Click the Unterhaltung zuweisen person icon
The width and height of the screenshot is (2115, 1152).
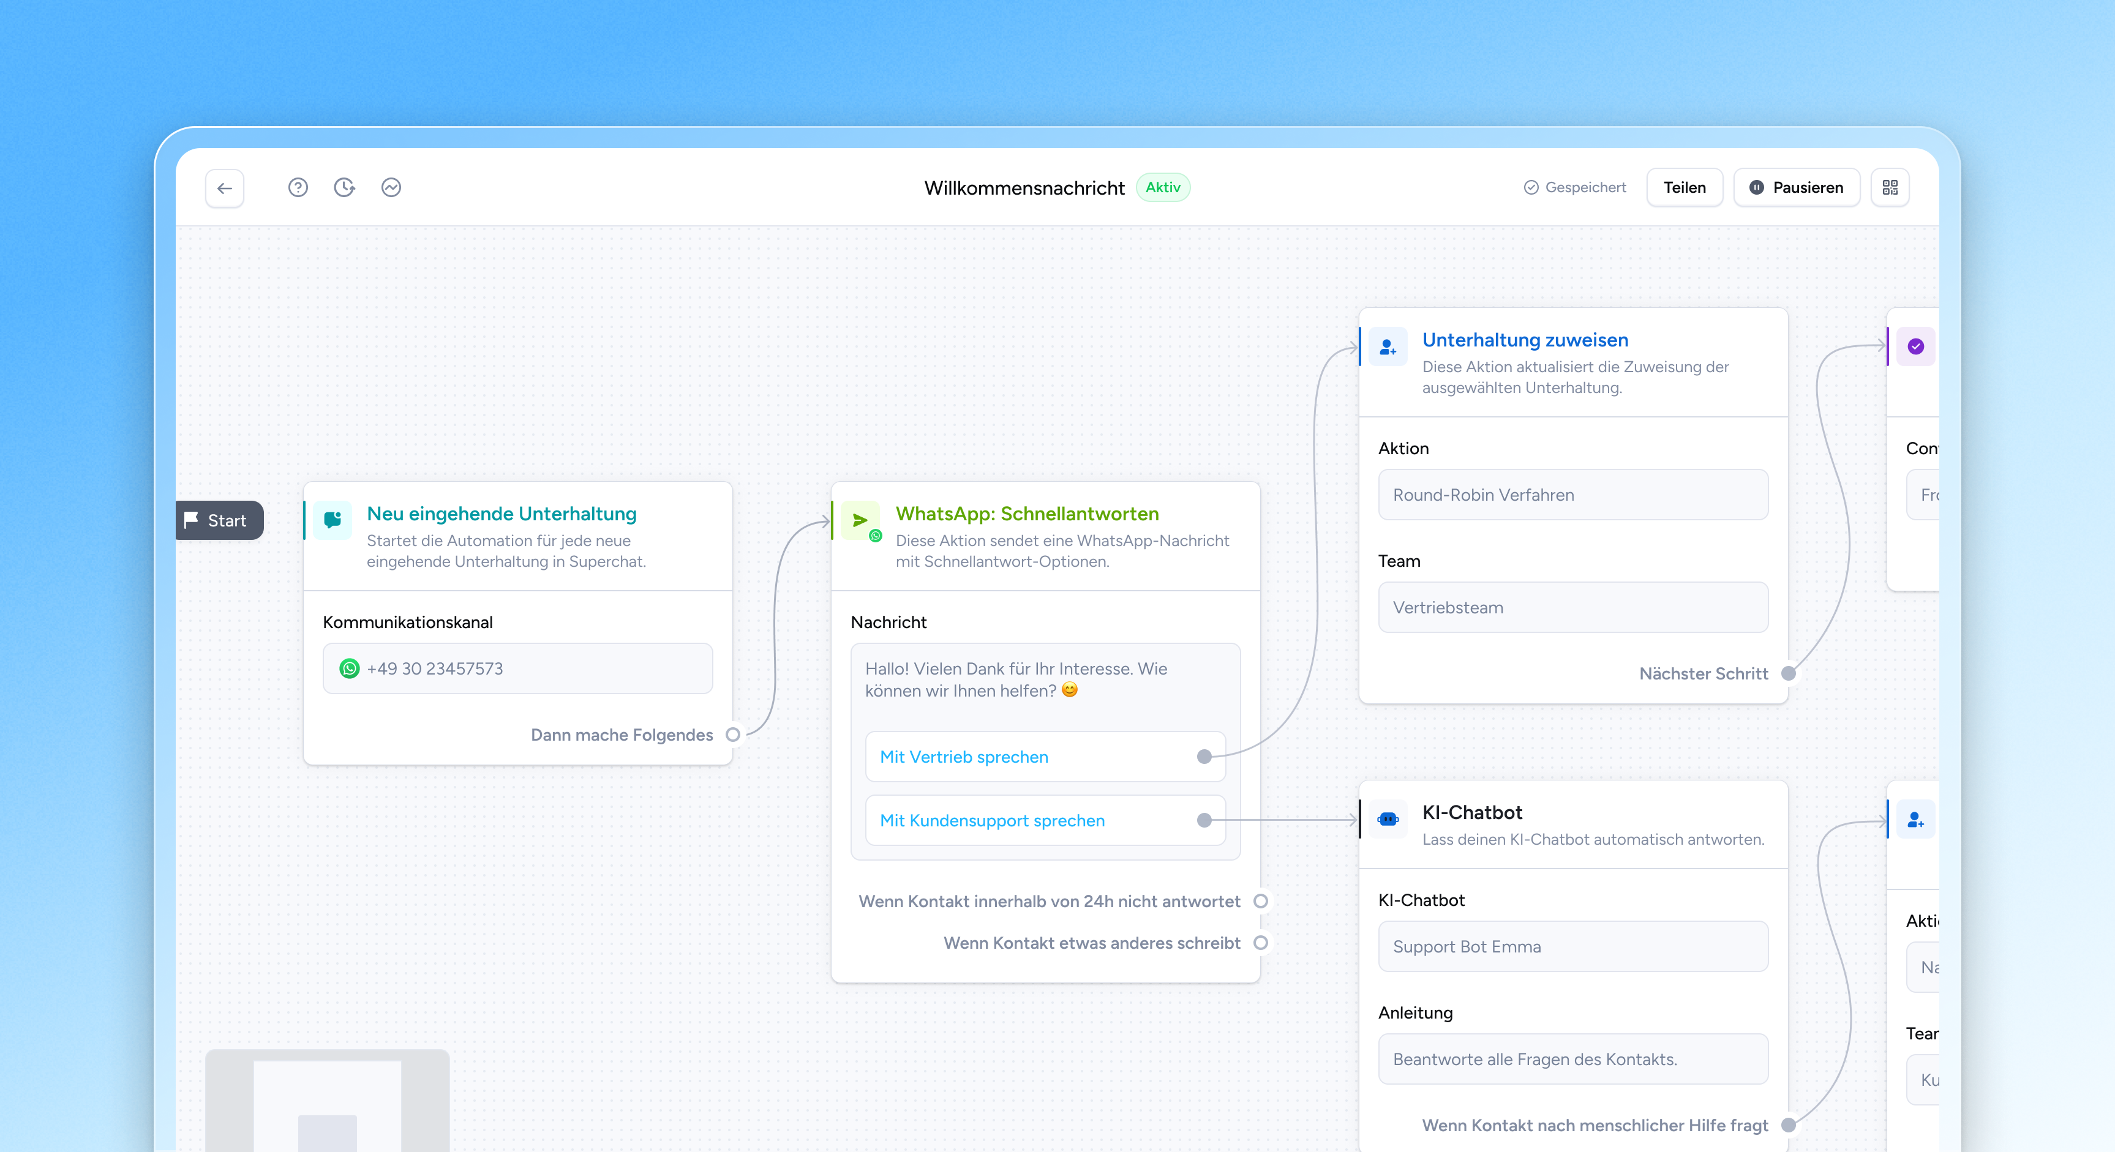[x=1388, y=347]
